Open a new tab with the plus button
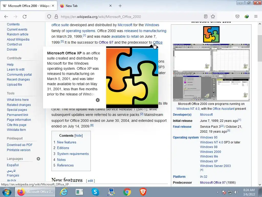Image resolution: width=262 pixels, height=197 pixels. coord(120,6)
